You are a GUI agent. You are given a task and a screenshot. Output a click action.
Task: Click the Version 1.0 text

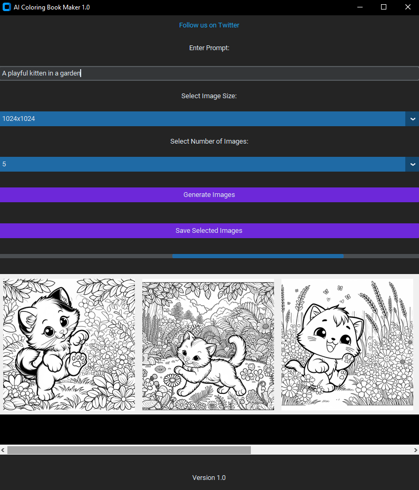point(209,477)
